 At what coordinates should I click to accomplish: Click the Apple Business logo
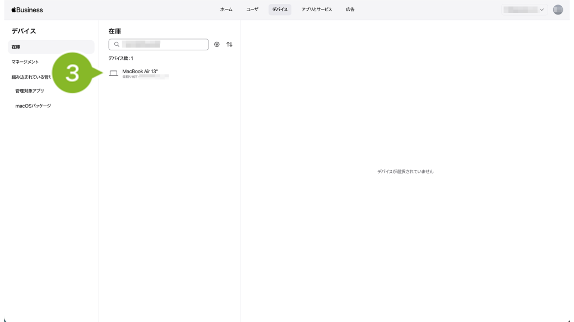[x=27, y=10]
